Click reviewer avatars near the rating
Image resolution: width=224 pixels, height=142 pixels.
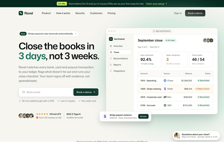pos(26,116)
